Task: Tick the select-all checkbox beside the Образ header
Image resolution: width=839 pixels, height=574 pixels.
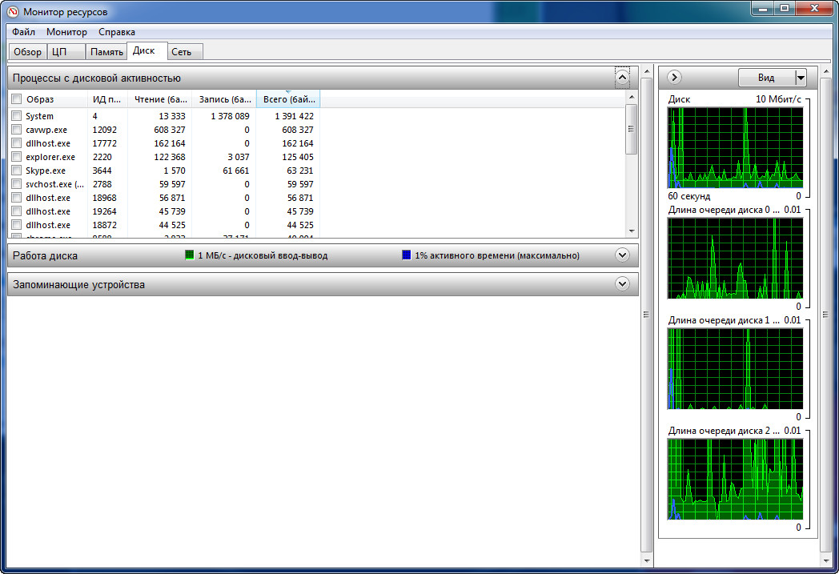Action: 17,99
